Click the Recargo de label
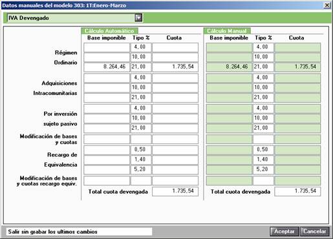The width and height of the screenshot is (333, 239). (x=62, y=155)
